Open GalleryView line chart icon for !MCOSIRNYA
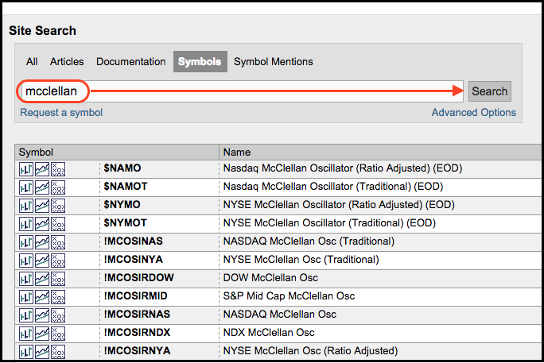Image resolution: width=544 pixels, height=363 pixels. [x=42, y=352]
